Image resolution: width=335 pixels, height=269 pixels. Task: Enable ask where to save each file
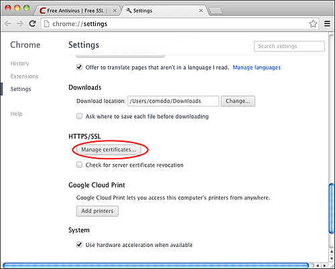click(79, 116)
